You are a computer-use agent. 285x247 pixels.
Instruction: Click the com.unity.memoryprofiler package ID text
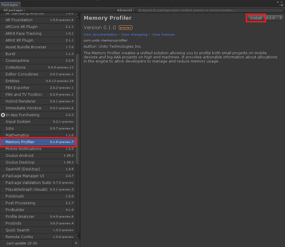(106, 40)
